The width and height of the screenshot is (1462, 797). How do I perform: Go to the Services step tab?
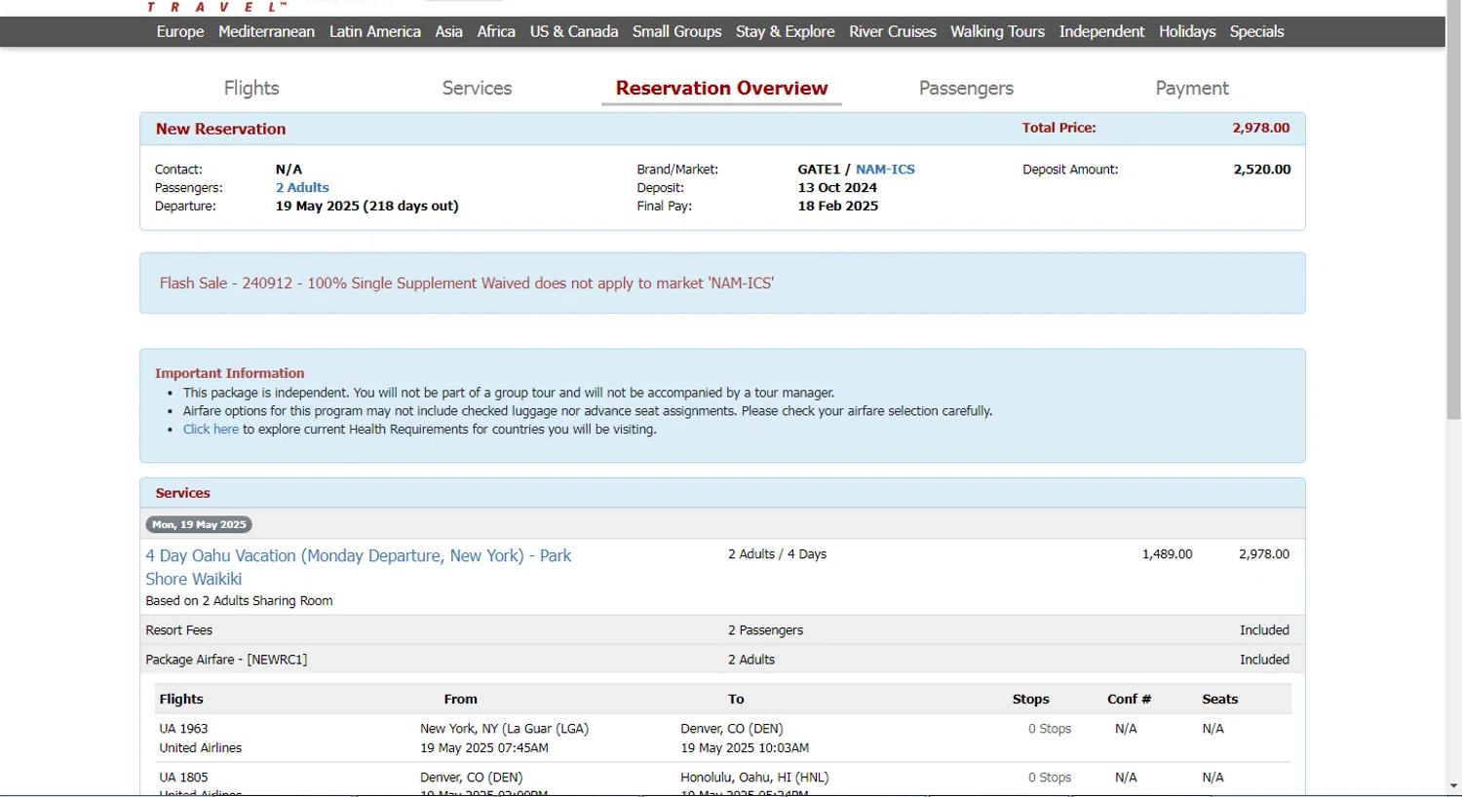pyautogui.click(x=477, y=88)
